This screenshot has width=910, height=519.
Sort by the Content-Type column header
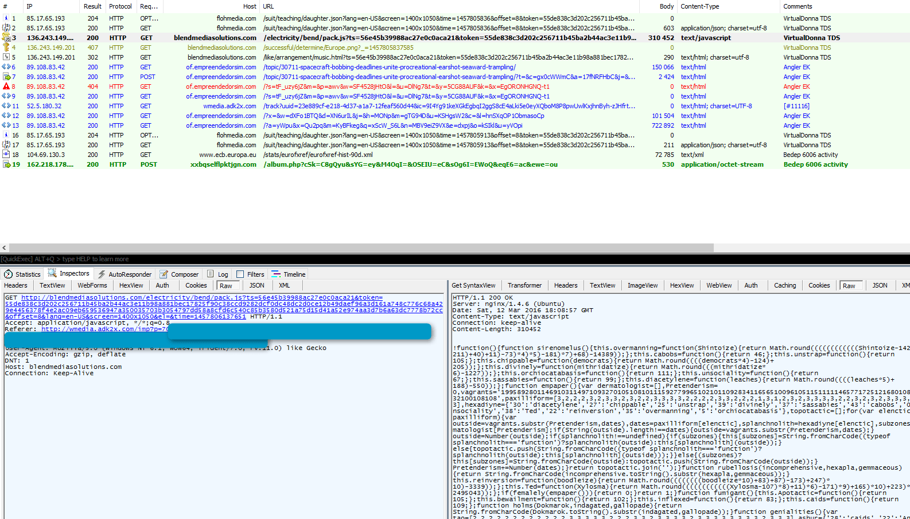click(729, 6)
